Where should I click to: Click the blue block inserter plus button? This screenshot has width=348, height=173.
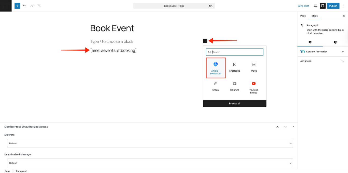17,6
